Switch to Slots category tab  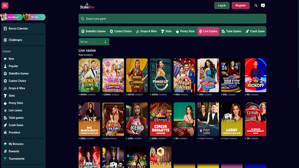click(x=166, y=31)
